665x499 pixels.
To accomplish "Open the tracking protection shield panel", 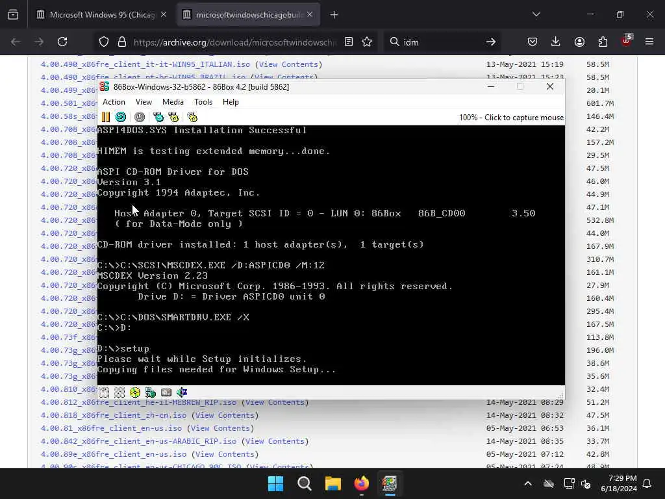I will point(104,42).
